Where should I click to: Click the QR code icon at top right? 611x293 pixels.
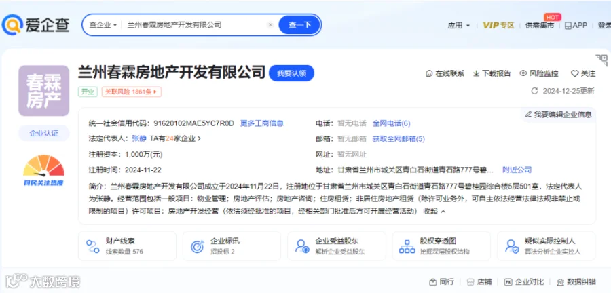(601, 60)
